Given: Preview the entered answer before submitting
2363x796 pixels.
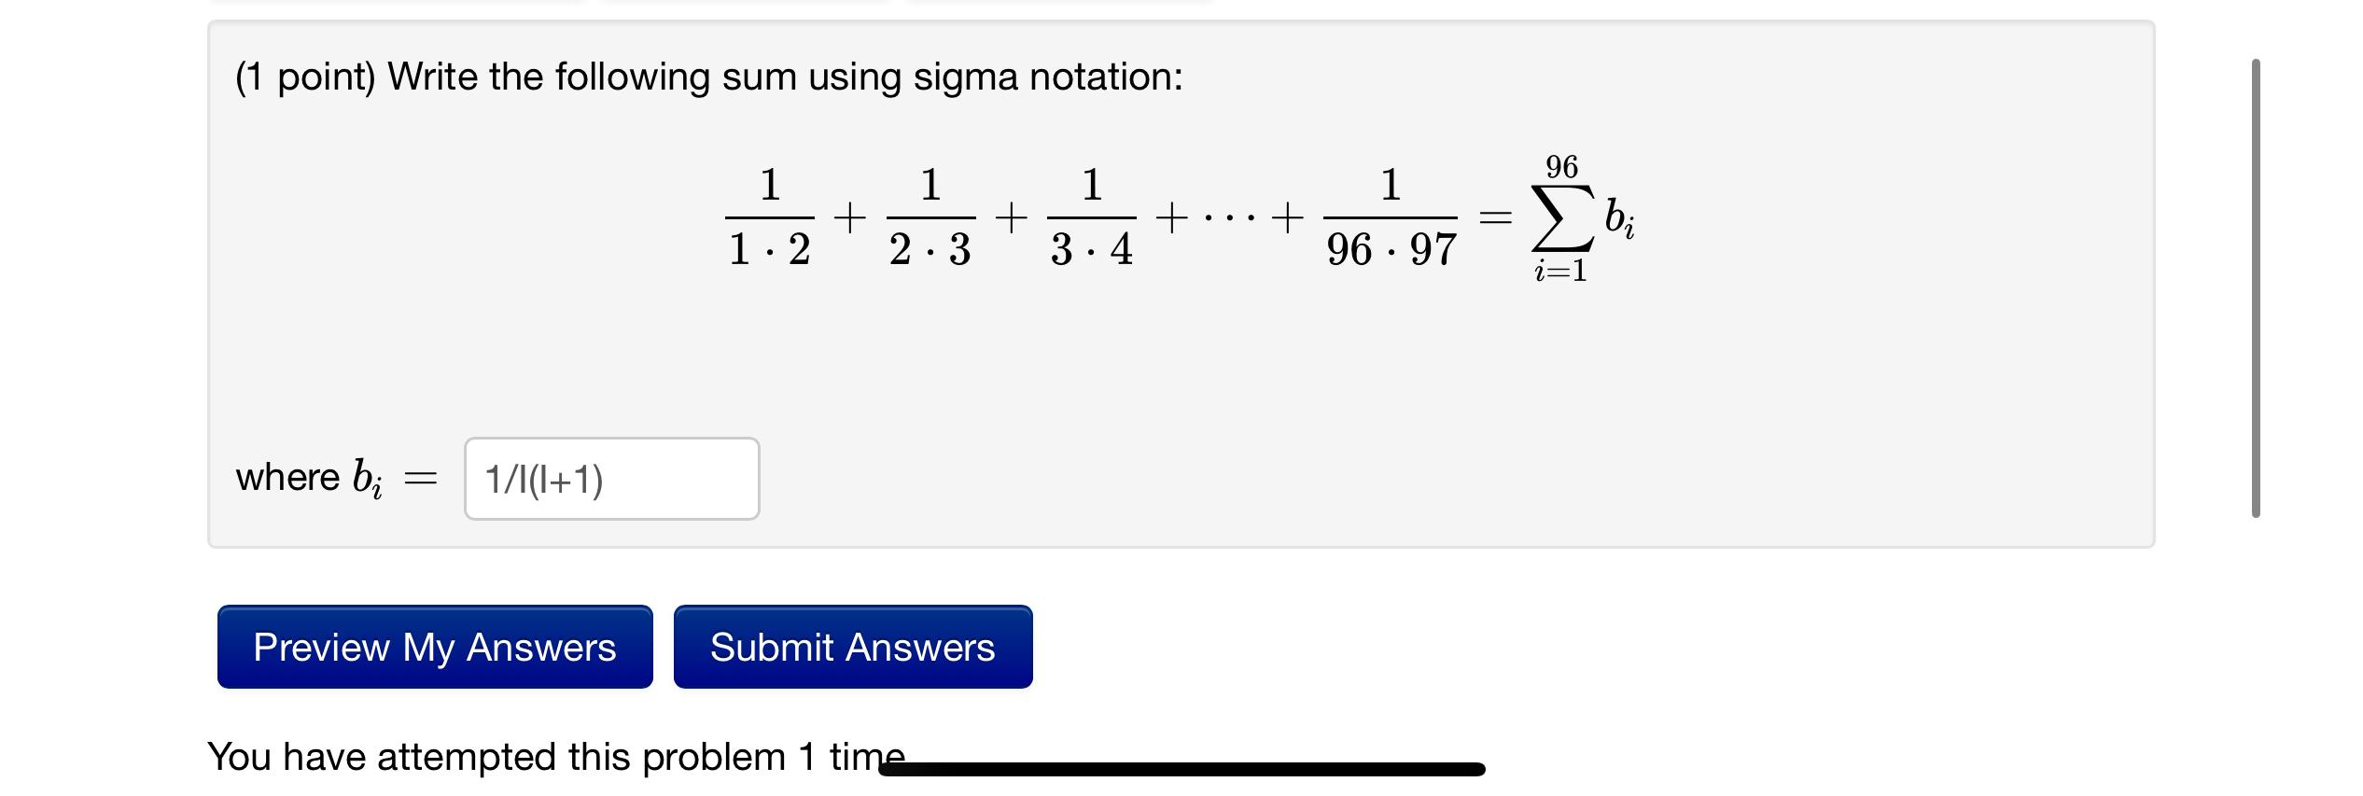Looking at the screenshot, I should [433, 646].
